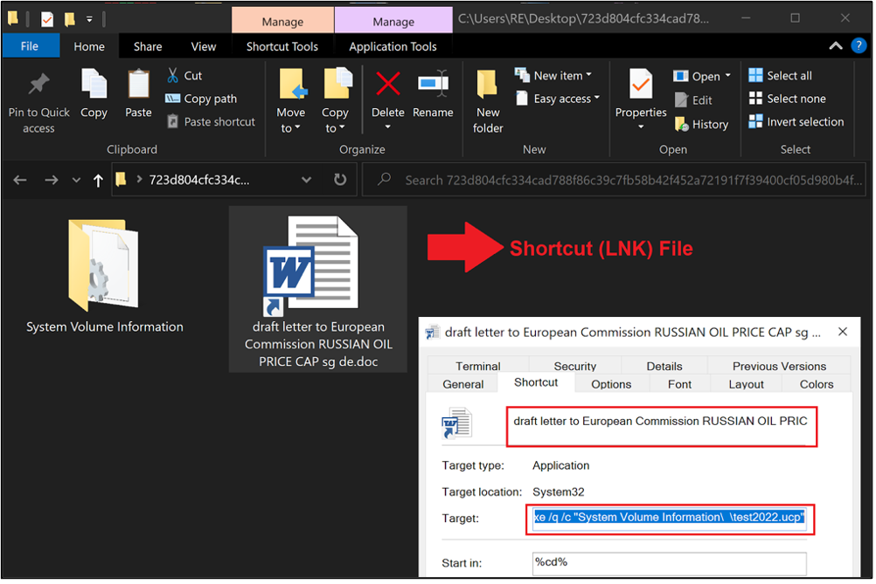Open the Previous Versions tab

(779, 366)
